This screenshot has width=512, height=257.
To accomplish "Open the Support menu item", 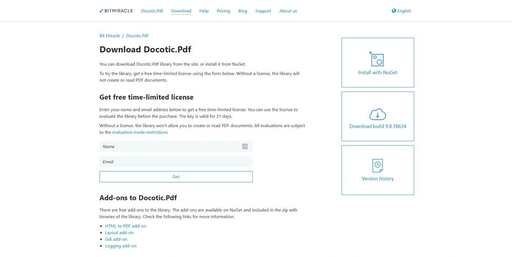I will [263, 11].
